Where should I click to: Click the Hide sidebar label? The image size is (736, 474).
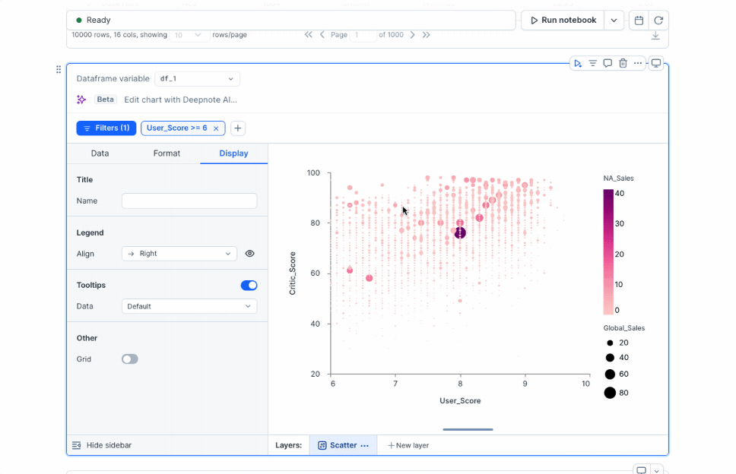[109, 445]
